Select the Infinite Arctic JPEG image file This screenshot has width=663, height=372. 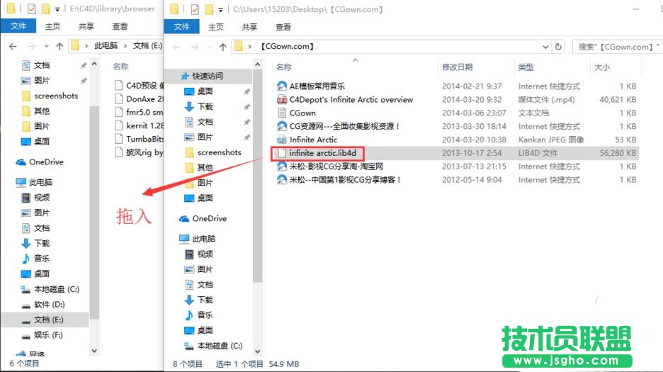click(x=313, y=140)
